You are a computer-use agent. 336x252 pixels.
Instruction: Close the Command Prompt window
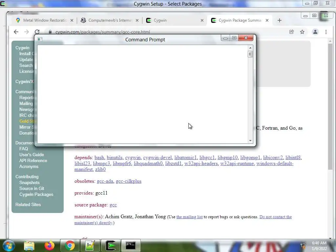point(246,38)
